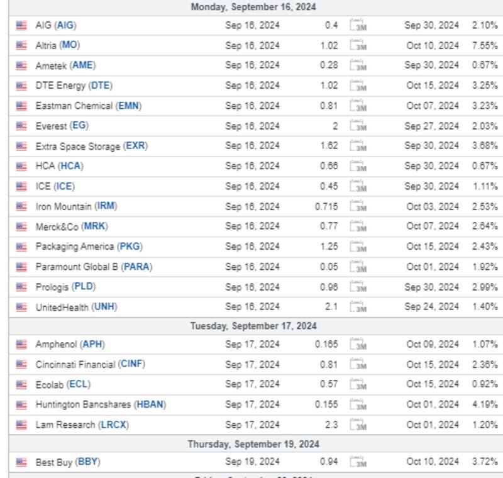The image size is (503, 478).
Task: Select the EMN ticker for Eastman Chemical
Action: [x=128, y=106]
